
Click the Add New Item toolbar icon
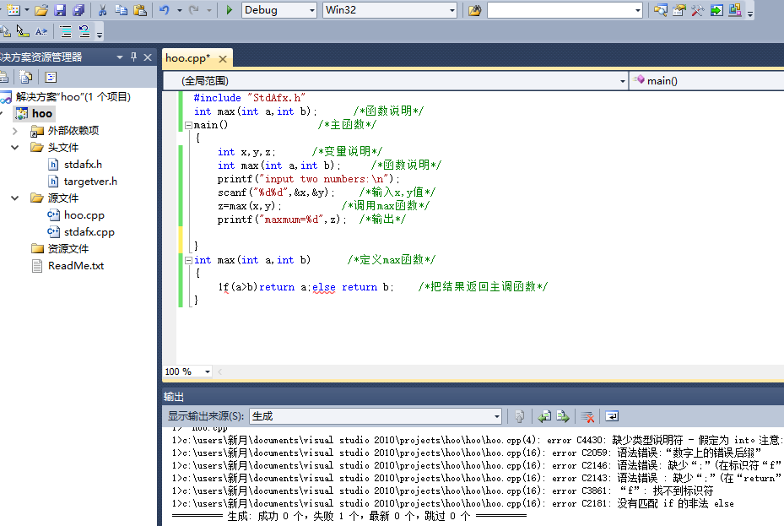[14, 10]
